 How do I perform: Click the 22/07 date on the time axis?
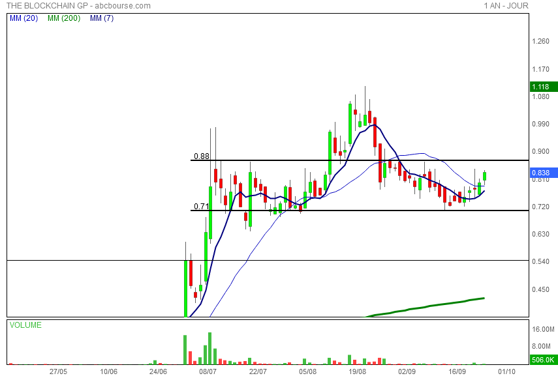tap(258, 371)
